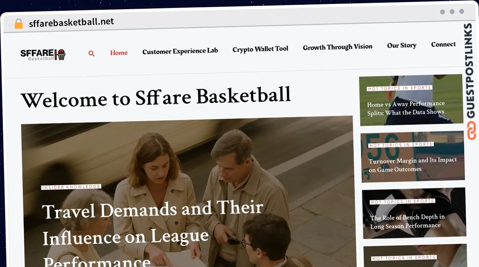Click the Welcome to Sffare Basketball heading
This screenshot has height=267, width=479.
[x=156, y=97]
